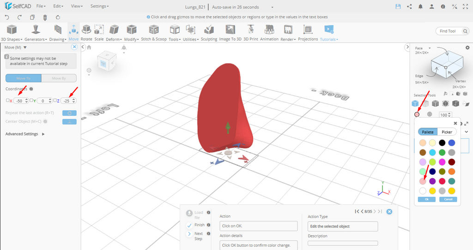Viewport: 473px width, 250px height.
Task: Click the Projections icon
Action: pyautogui.click(x=308, y=32)
